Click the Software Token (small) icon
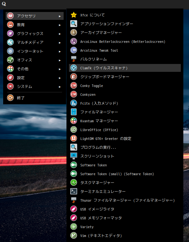This screenshot has height=242, width=189. click(74, 174)
